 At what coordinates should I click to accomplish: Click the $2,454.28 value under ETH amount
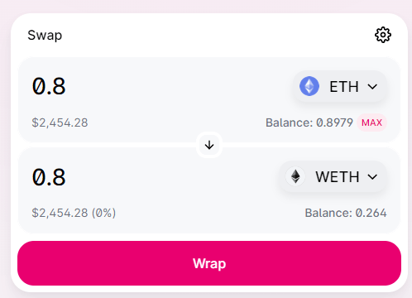60,123
